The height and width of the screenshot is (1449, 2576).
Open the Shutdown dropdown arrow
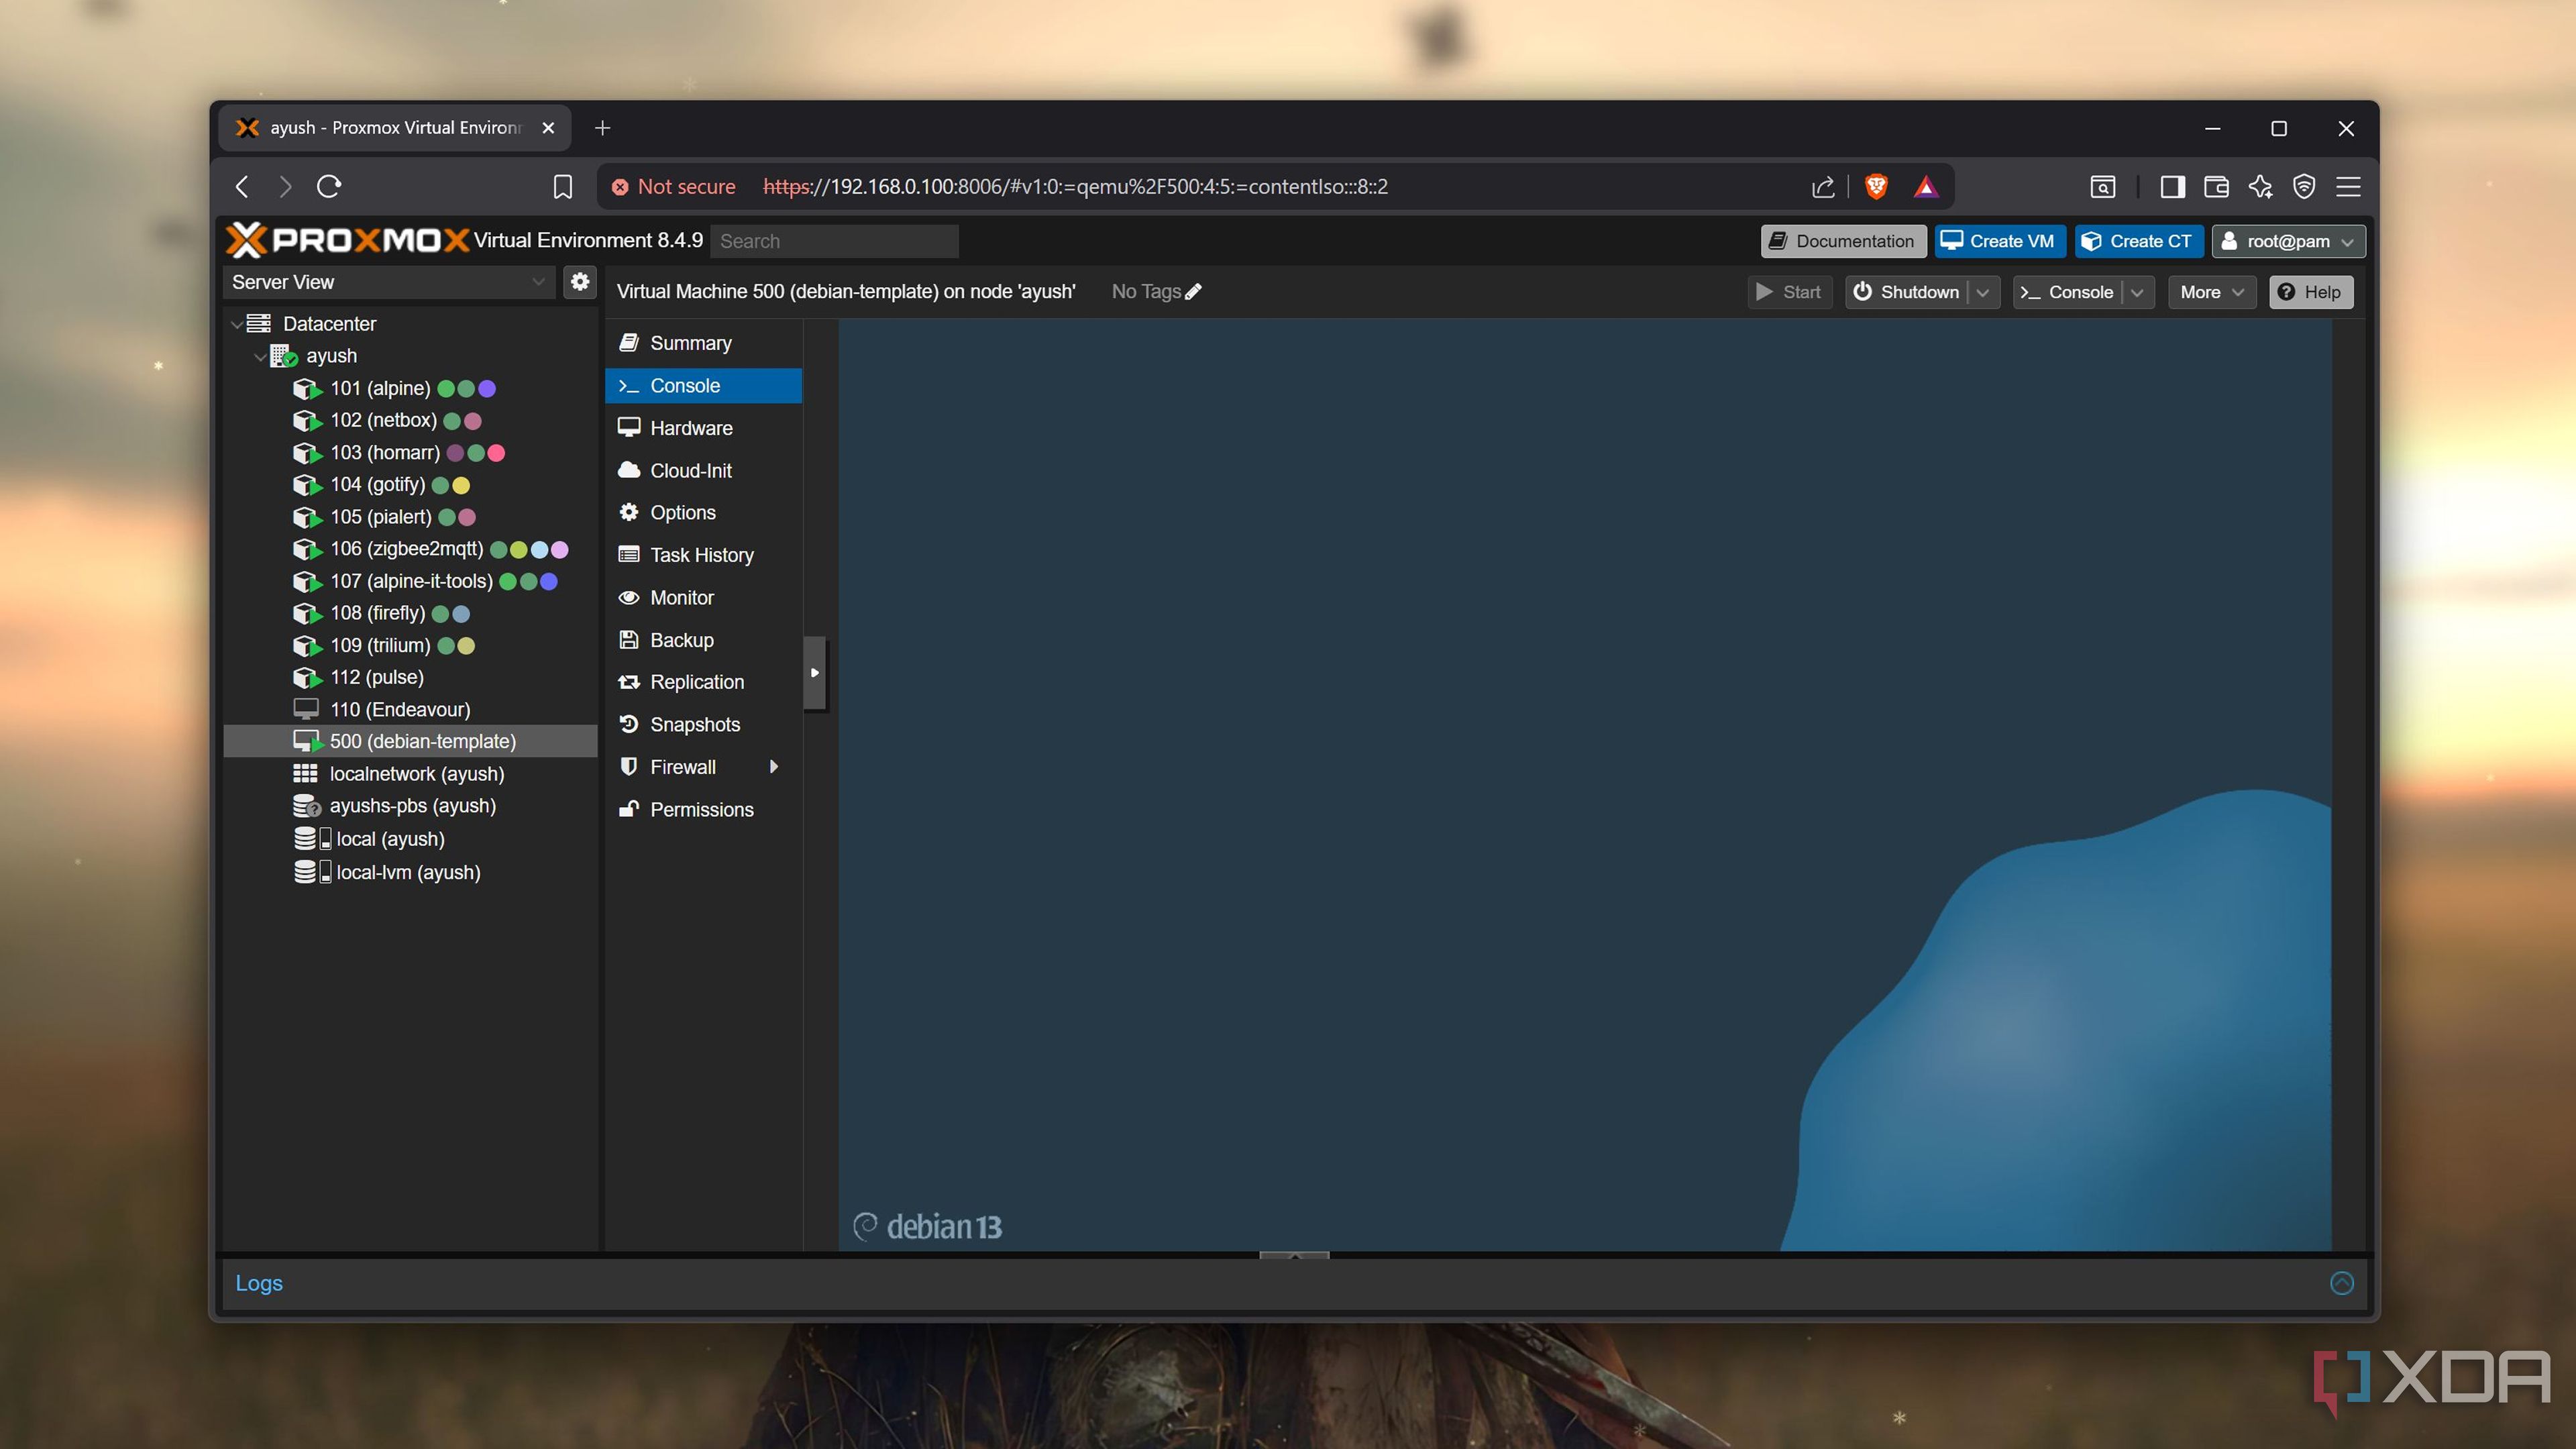1983,292
